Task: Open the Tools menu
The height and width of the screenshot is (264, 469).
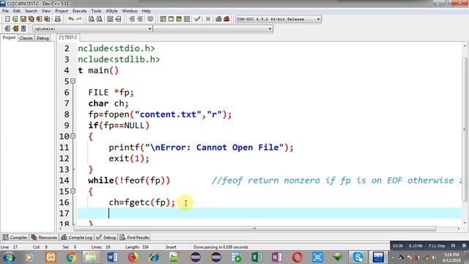Action: (96, 11)
